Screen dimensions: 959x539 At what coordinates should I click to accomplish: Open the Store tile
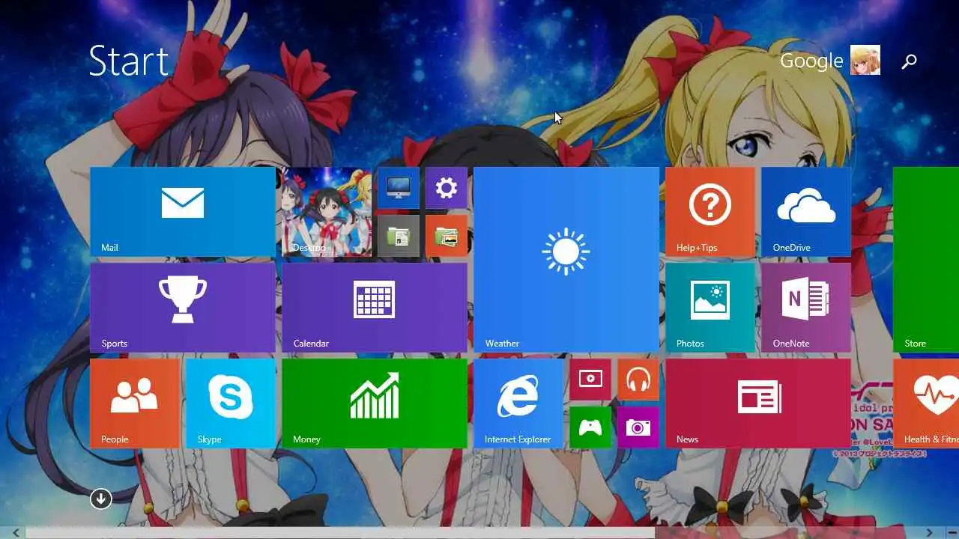pyautogui.click(x=926, y=260)
